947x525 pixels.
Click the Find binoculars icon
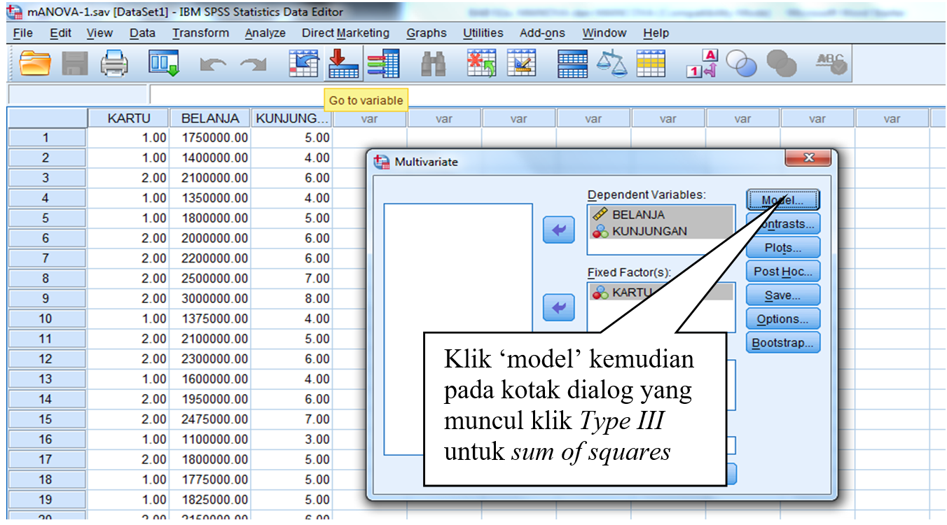click(x=433, y=64)
